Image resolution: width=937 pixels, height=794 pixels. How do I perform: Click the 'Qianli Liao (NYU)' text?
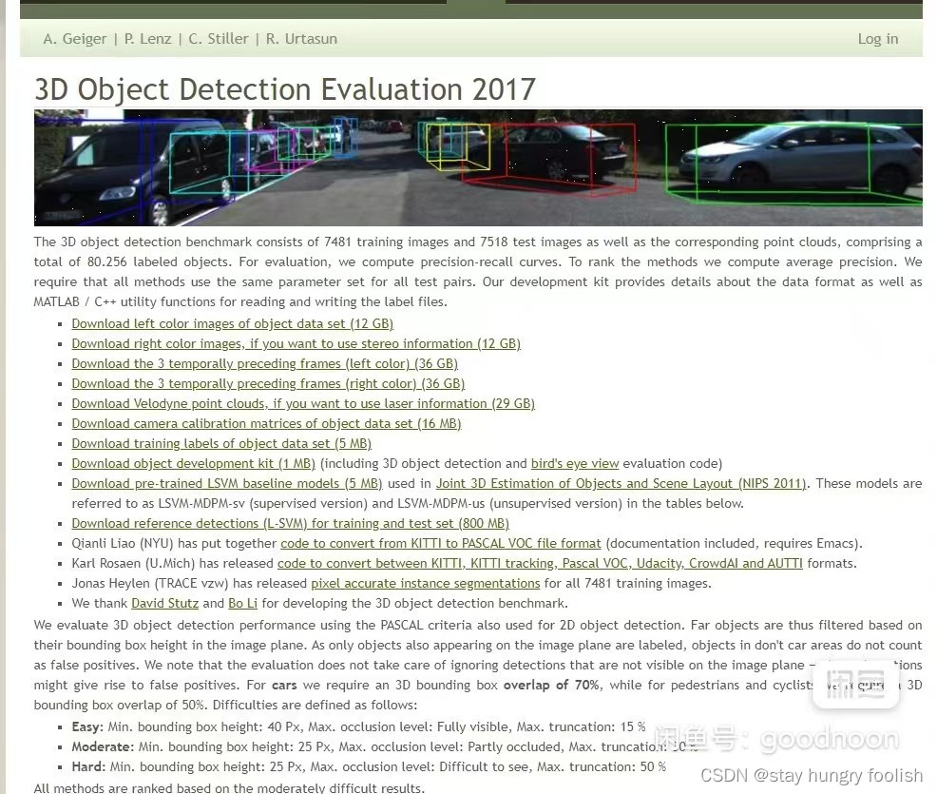click(123, 544)
